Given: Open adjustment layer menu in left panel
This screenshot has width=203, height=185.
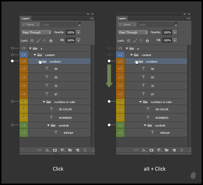Looking at the screenshot, I should tap(62, 150).
